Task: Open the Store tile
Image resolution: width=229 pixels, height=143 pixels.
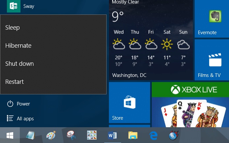Action: [129, 103]
